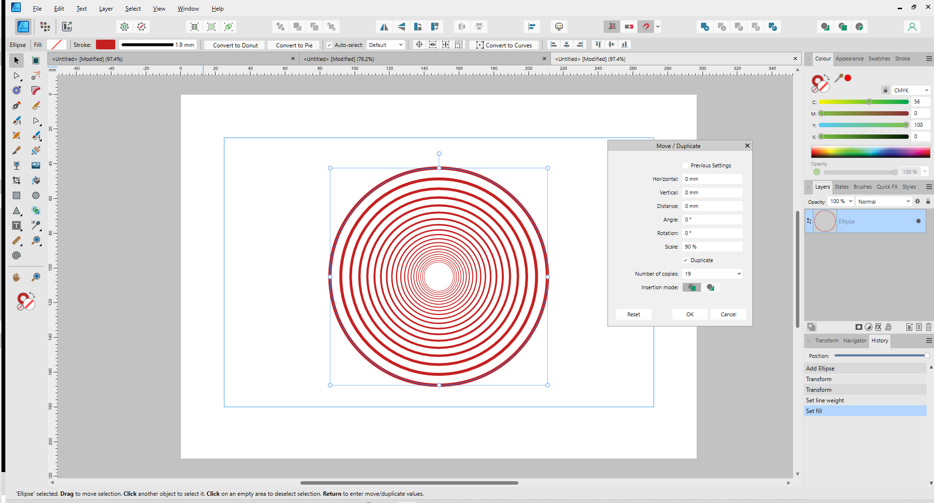This screenshot has height=503, width=934.
Task: Select the Pencil tool
Action: 36,105
